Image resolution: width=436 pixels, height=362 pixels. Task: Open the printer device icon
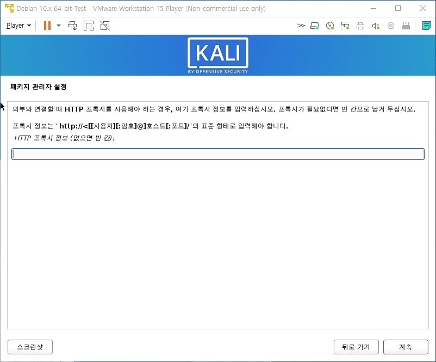click(x=360, y=26)
